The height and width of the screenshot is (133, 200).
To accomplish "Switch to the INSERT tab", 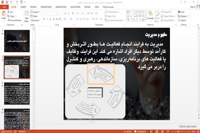I will (x=23, y=7).
